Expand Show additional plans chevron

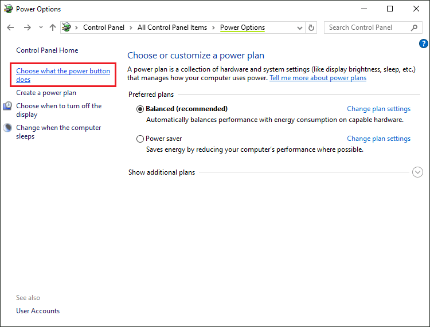[417, 172]
